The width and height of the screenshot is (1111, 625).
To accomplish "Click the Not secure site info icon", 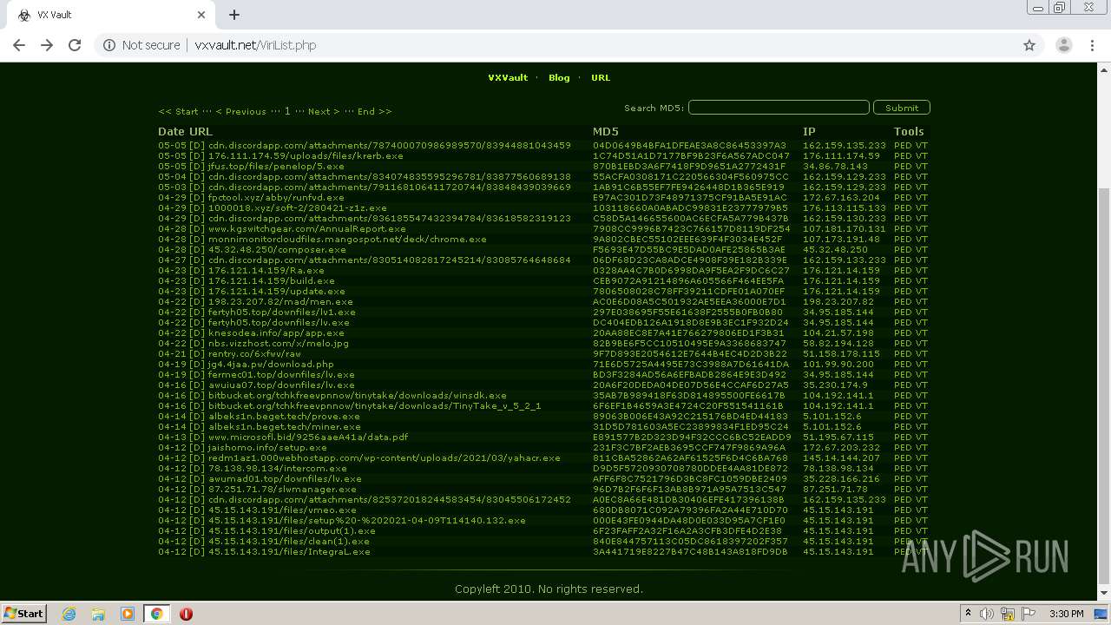I will point(109,45).
